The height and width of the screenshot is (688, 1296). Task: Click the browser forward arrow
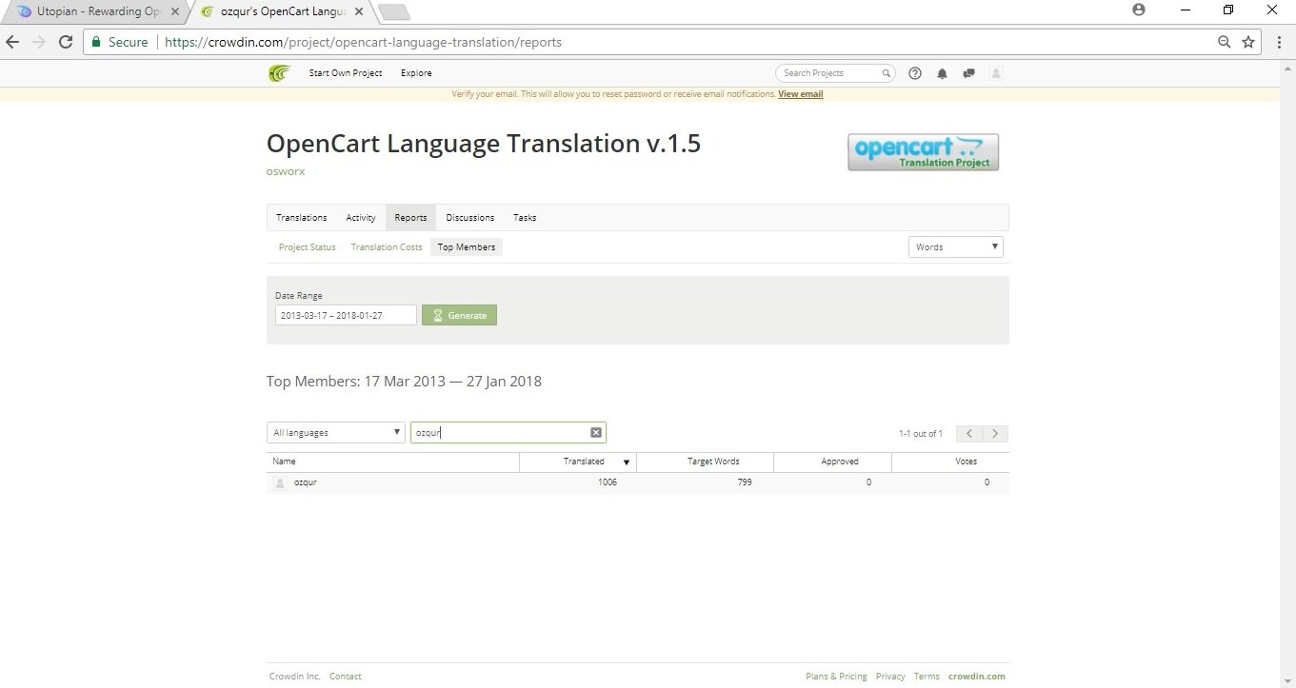[x=39, y=42]
